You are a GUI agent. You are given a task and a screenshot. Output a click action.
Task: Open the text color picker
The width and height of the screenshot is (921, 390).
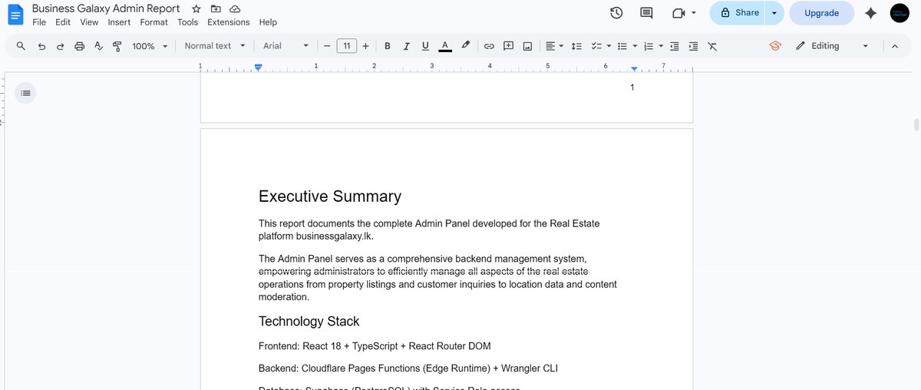point(445,46)
